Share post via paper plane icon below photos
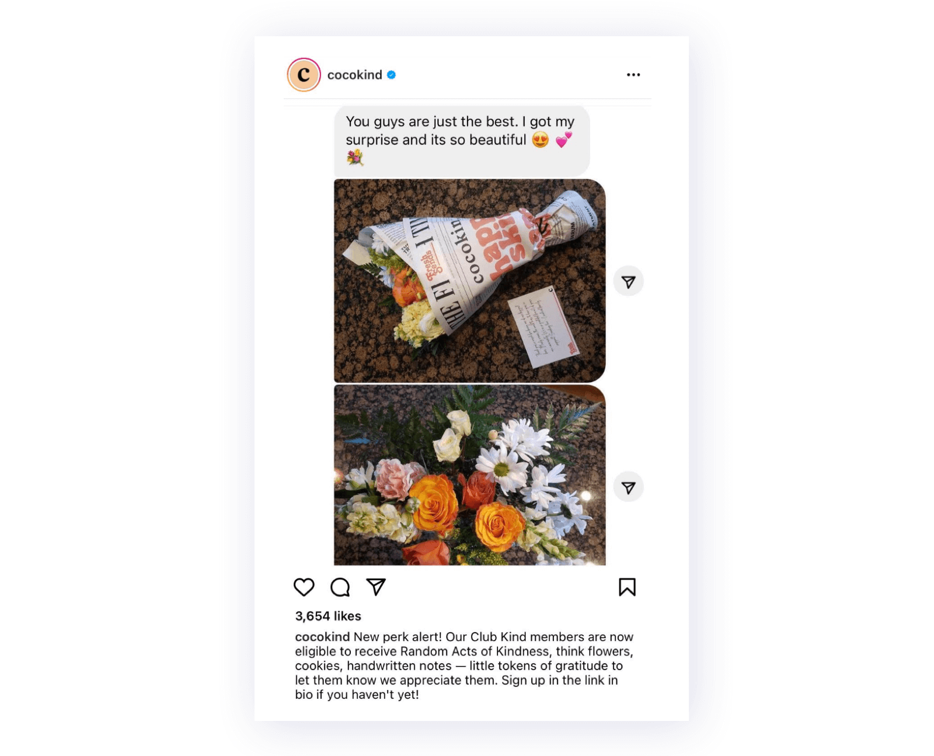934x756 pixels. 376,587
